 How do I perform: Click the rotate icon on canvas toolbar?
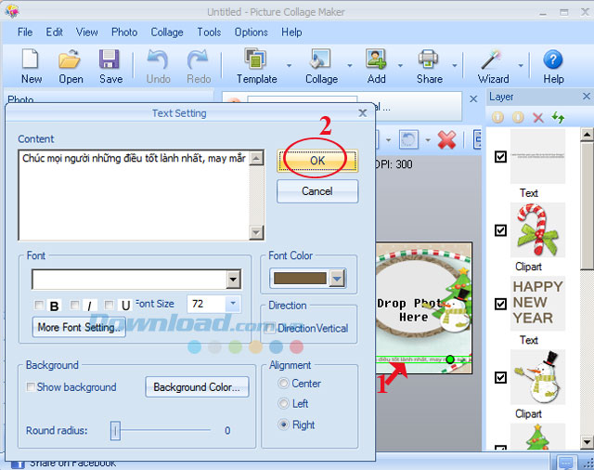pos(408,140)
